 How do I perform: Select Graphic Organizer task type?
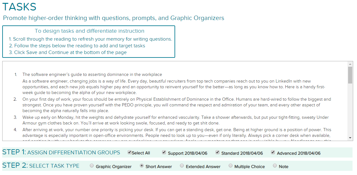click(x=92, y=166)
